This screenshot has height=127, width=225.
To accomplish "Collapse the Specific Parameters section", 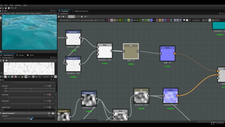I will pos(1,113).
